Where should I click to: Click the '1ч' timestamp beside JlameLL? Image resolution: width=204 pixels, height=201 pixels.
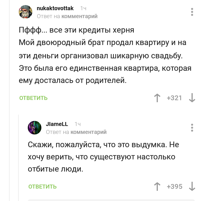[x=78, y=124]
